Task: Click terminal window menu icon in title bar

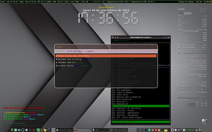Action: (113, 37)
